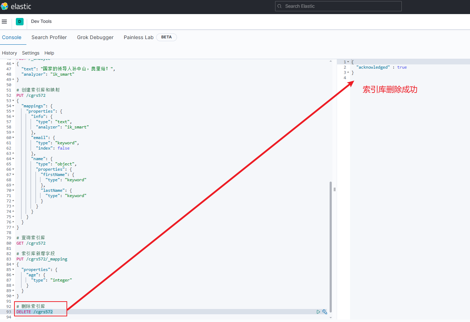Open the Search Profiler tab
This screenshot has height=322, width=470.
tap(49, 37)
